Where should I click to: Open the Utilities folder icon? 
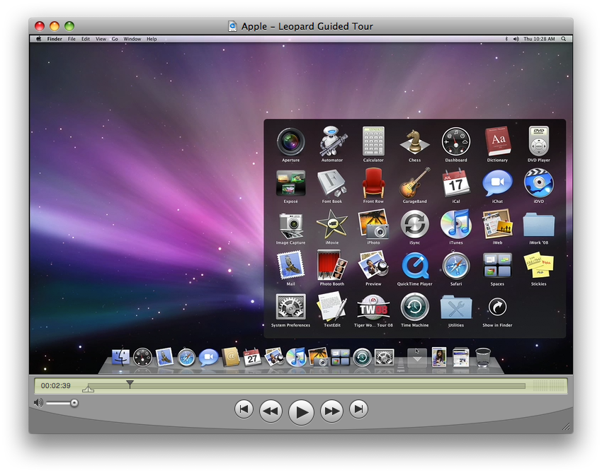click(455, 308)
